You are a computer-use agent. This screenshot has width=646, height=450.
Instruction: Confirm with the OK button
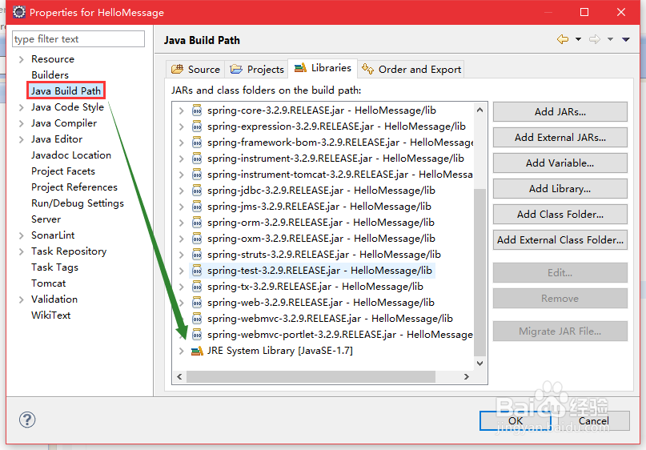point(516,420)
